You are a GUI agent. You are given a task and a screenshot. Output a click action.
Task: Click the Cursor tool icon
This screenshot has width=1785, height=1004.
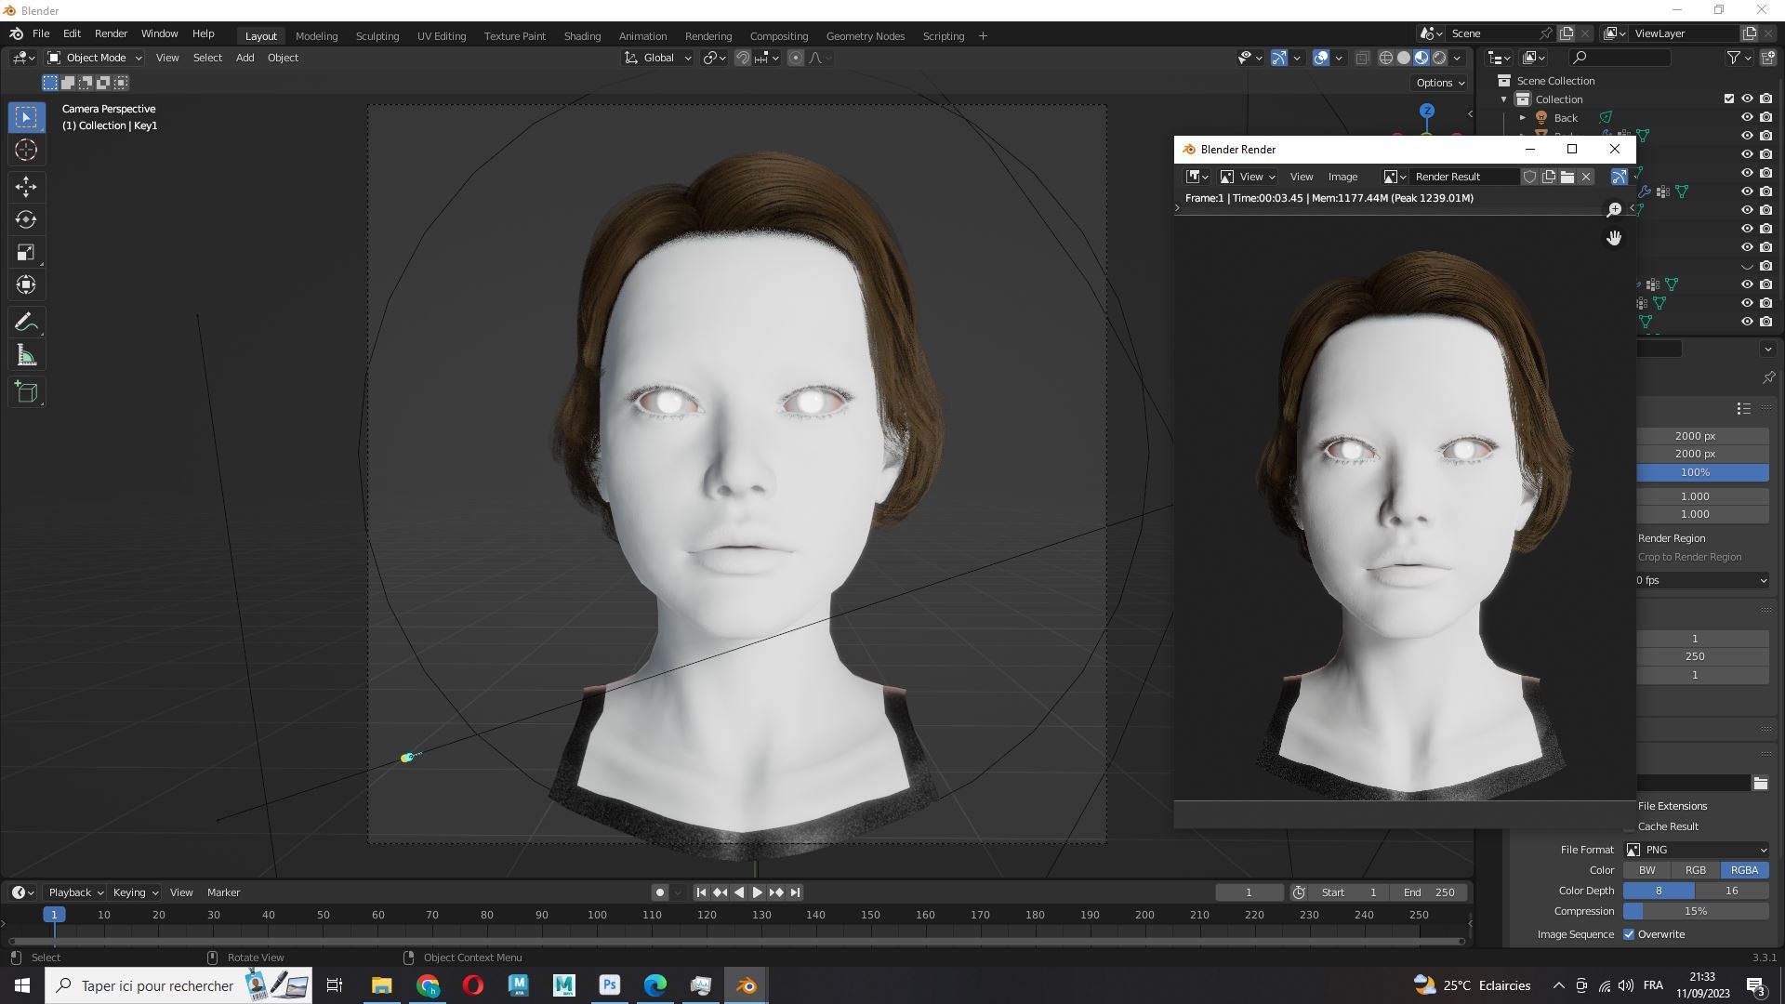coord(26,149)
